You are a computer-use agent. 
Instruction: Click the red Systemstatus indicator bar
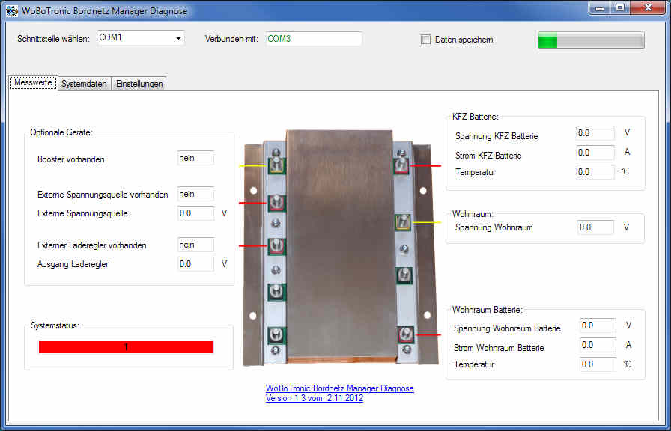pos(126,347)
